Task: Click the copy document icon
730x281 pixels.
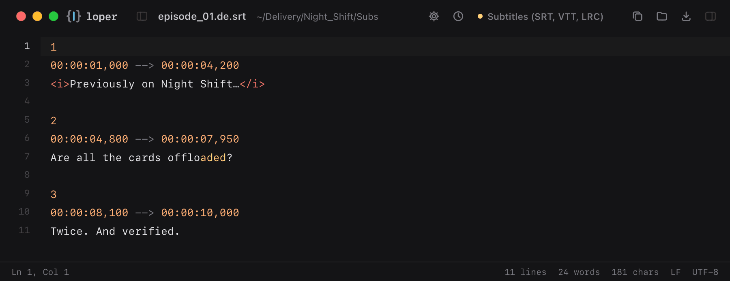Action: point(638,16)
